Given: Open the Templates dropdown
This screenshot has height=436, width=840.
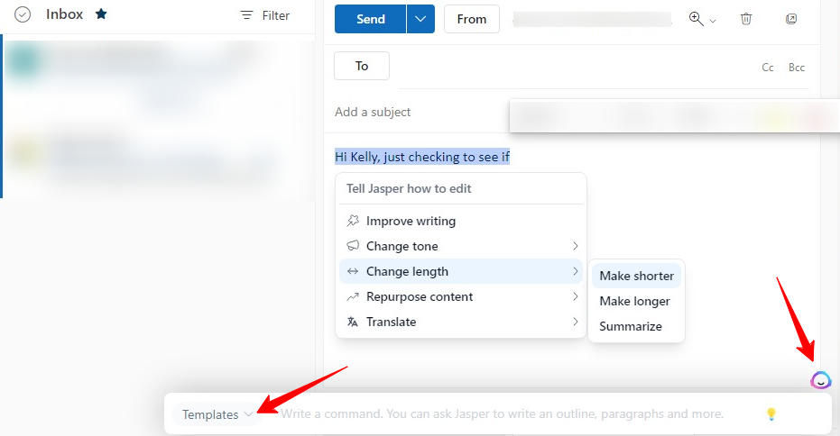Looking at the screenshot, I should tap(217, 414).
